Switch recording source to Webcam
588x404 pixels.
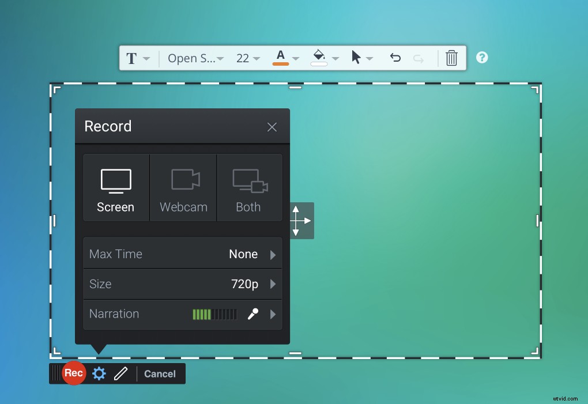(183, 187)
